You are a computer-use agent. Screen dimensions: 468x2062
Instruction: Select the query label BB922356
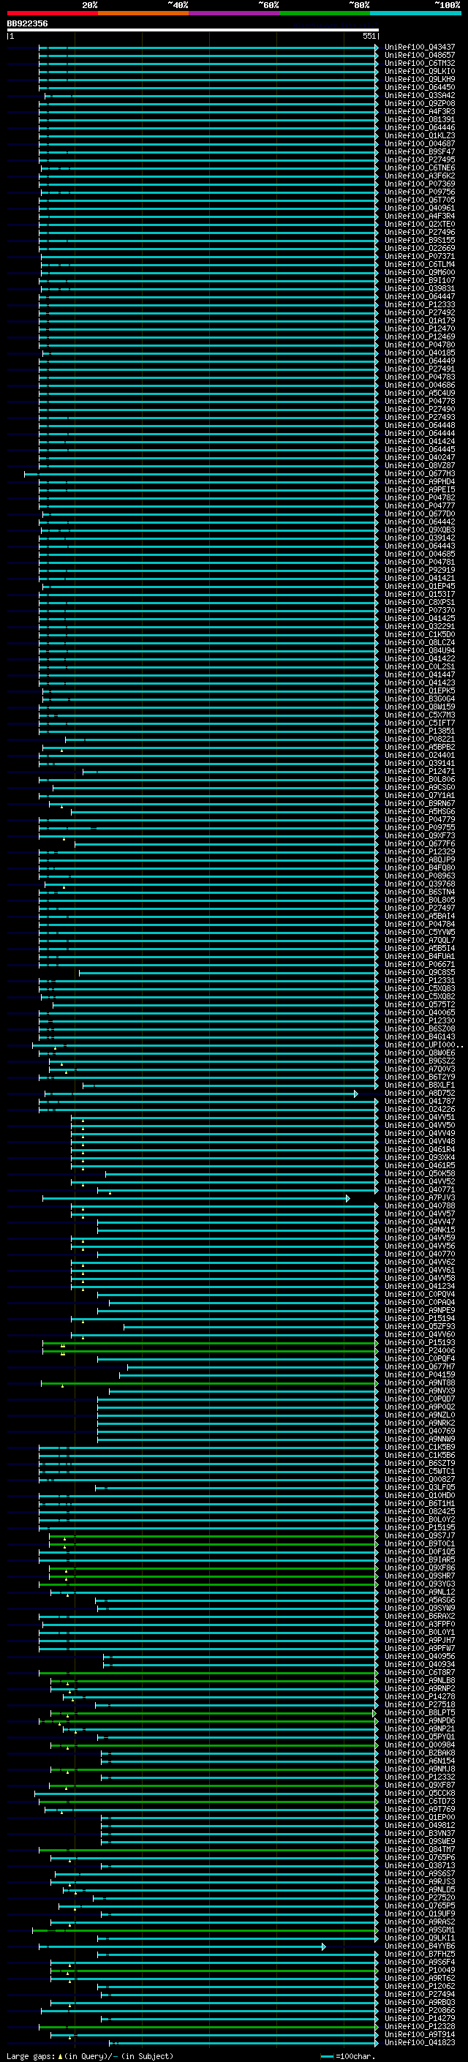point(27,23)
